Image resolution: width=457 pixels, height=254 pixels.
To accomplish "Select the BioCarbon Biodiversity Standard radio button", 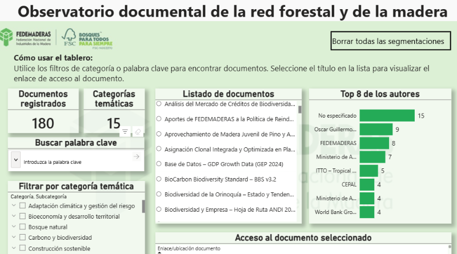I will click(x=159, y=179).
